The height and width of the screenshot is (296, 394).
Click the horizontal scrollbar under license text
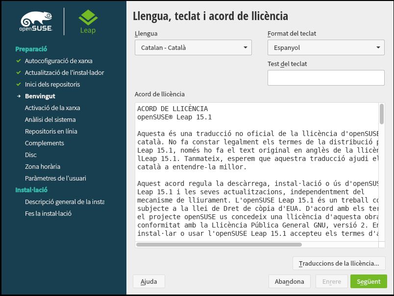221,245
